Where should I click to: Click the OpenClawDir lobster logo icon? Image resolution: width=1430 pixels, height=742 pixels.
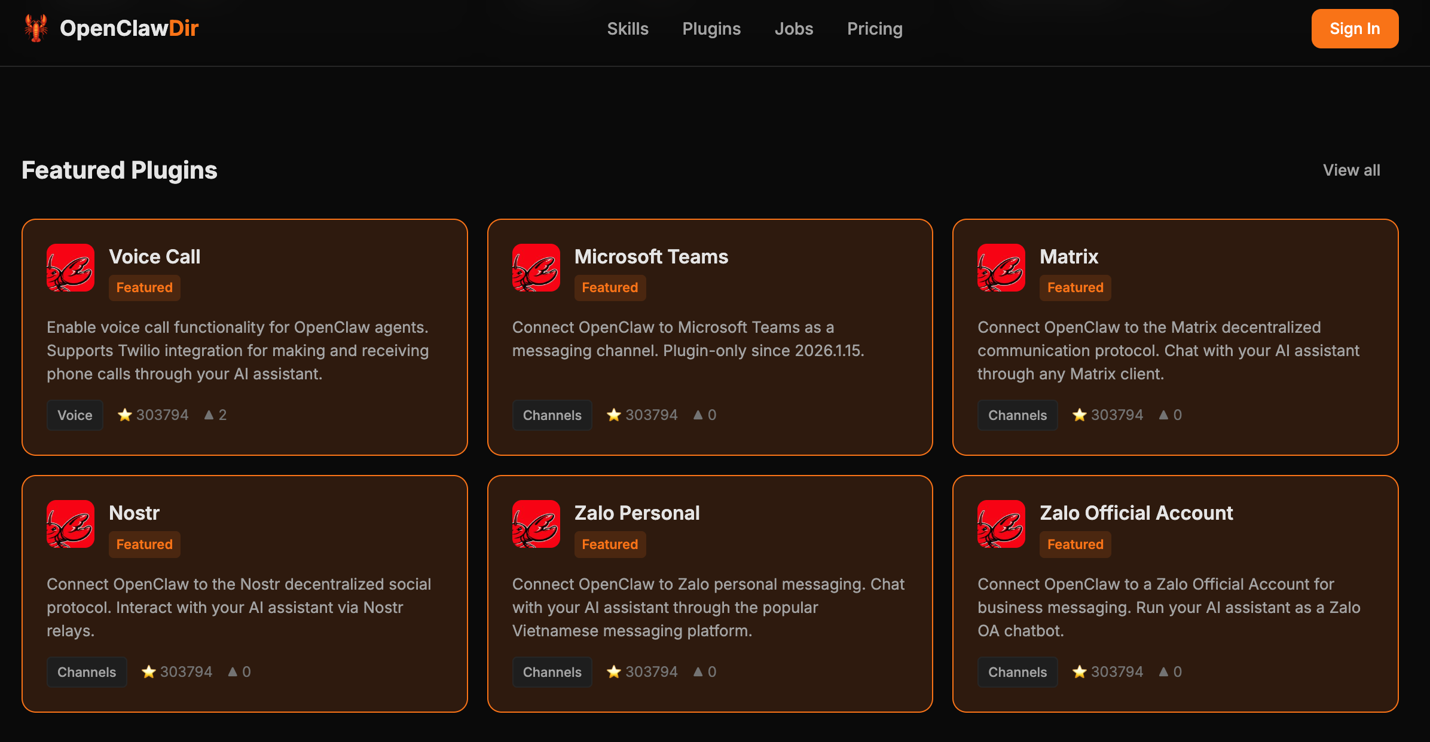point(36,28)
